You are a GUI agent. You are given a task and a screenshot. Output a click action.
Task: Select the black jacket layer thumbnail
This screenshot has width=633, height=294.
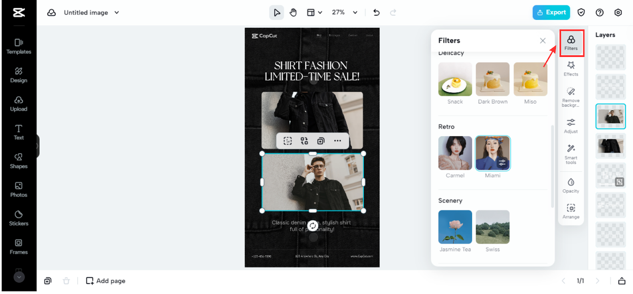pos(611,146)
